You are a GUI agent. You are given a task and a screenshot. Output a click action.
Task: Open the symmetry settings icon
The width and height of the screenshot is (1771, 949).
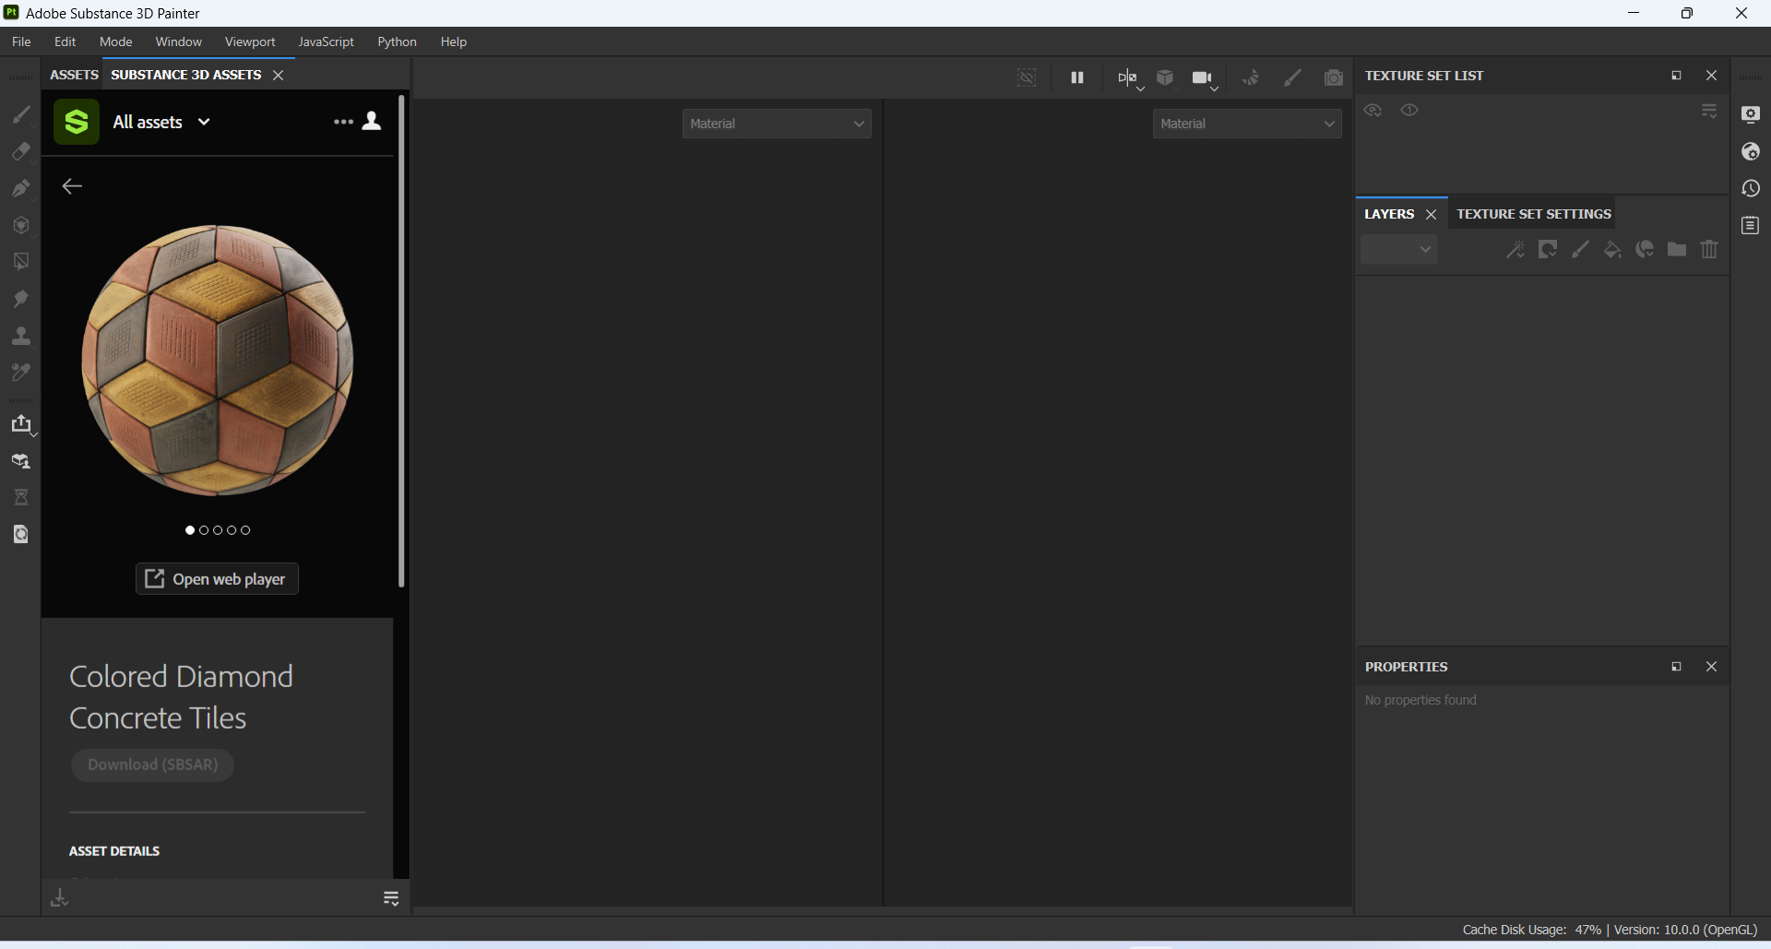1128,78
